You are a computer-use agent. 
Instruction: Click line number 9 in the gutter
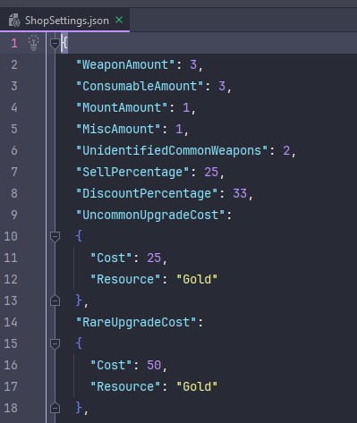(x=14, y=215)
